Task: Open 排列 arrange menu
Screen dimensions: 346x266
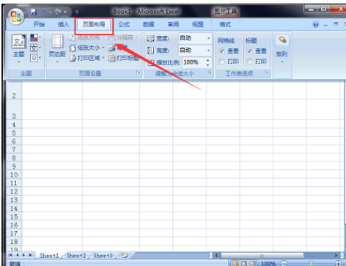Action: tap(281, 50)
